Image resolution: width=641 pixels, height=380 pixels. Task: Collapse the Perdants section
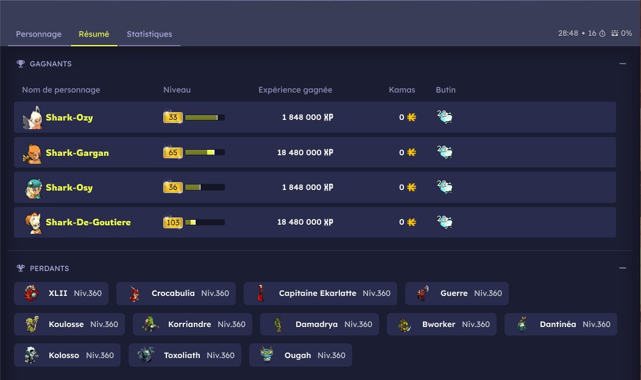[622, 268]
